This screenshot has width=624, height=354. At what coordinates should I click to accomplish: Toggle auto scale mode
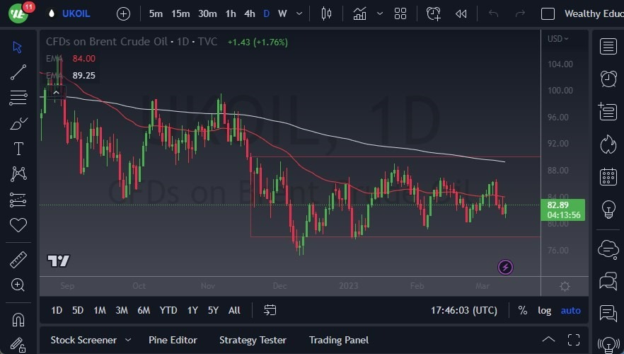pos(570,310)
